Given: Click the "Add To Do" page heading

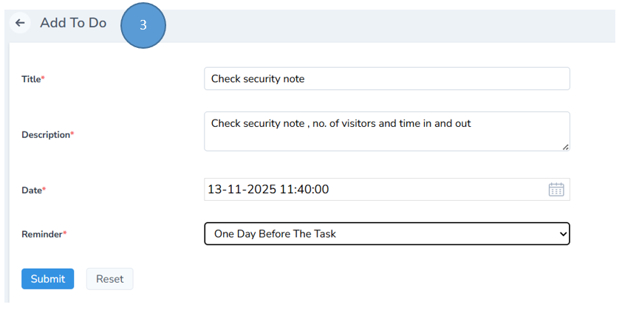Looking at the screenshot, I should 73,23.
